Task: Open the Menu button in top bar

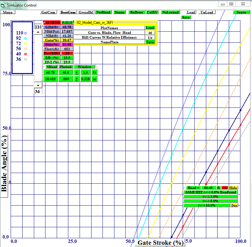Action: pyautogui.click(x=8, y=12)
